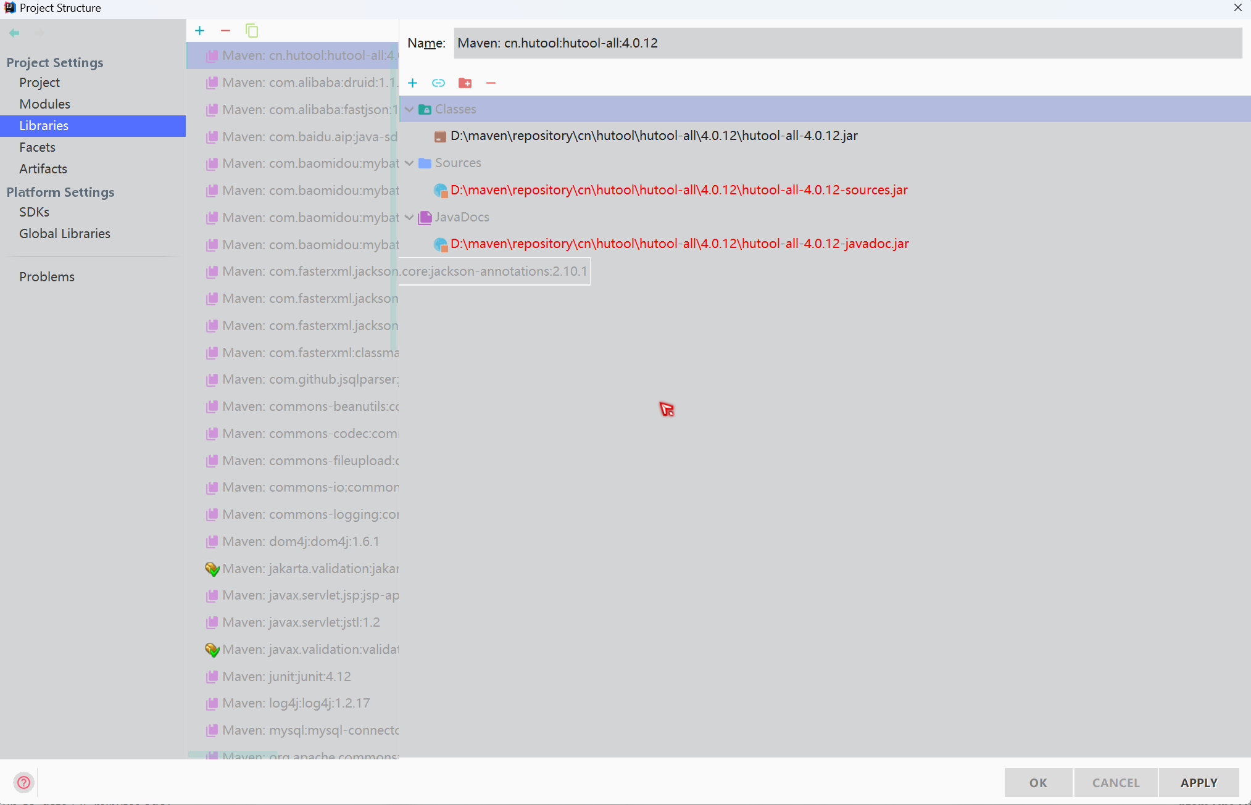Open help via question mark icon
Image resolution: width=1251 pixels, height=805 pixels.
[23, 782]
